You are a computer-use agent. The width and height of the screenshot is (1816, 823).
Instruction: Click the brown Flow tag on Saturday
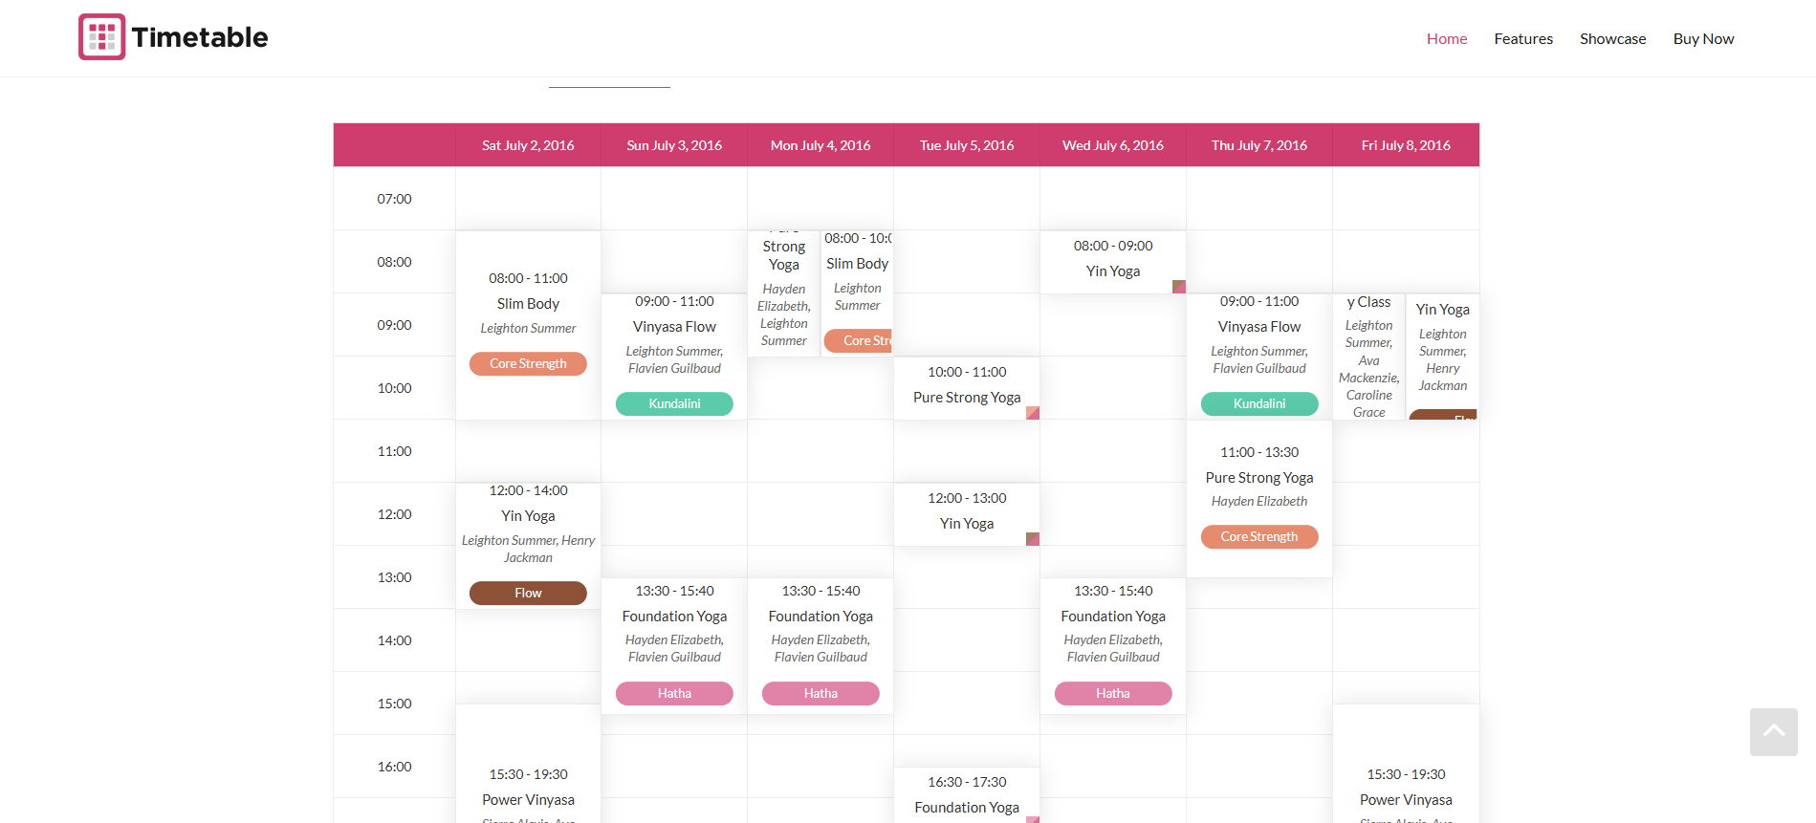click(x=528, y=594)
